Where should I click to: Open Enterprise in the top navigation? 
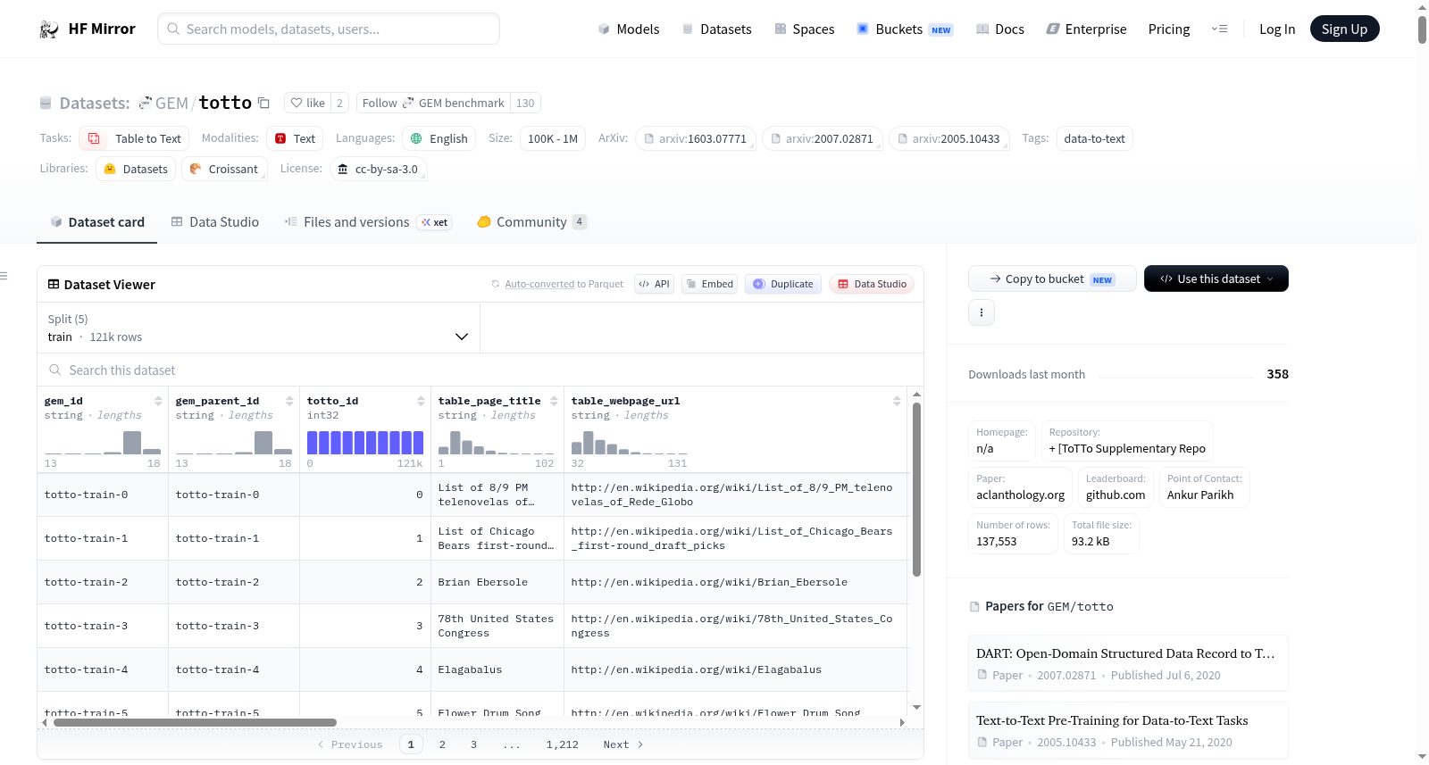click(1087, 29)
